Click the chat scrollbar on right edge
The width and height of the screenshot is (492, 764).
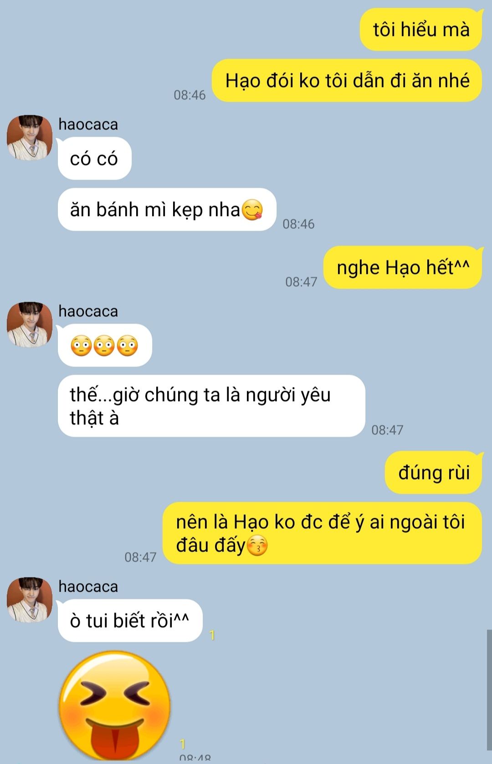(489, 690)
